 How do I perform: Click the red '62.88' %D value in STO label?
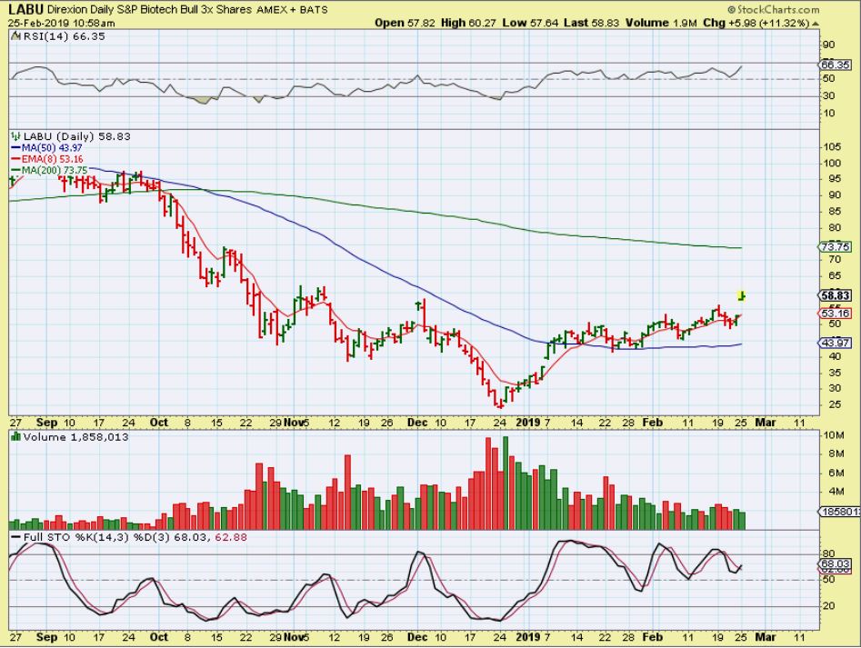click(231, 537)
